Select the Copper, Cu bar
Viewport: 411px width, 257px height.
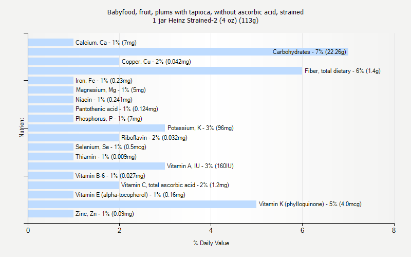click(x=74, y=61)
